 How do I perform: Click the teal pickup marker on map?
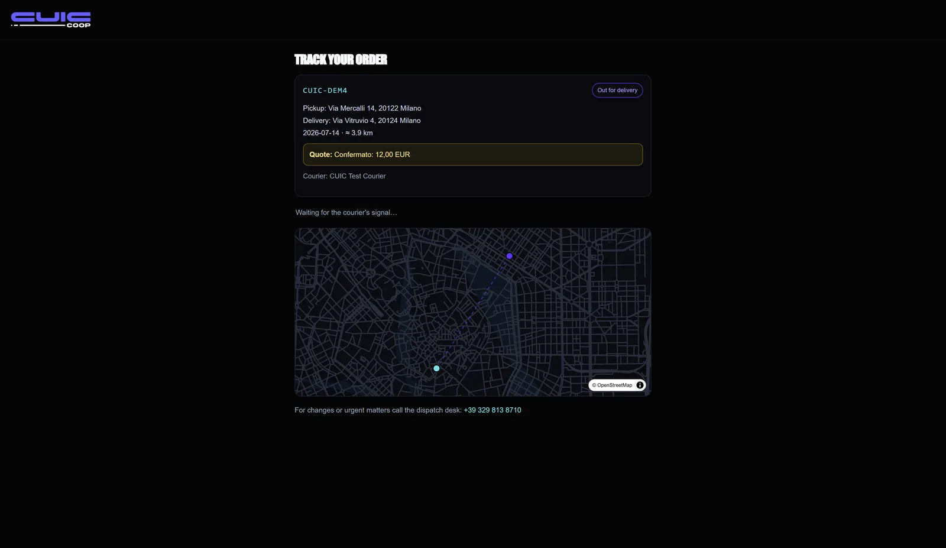point(436,368)
